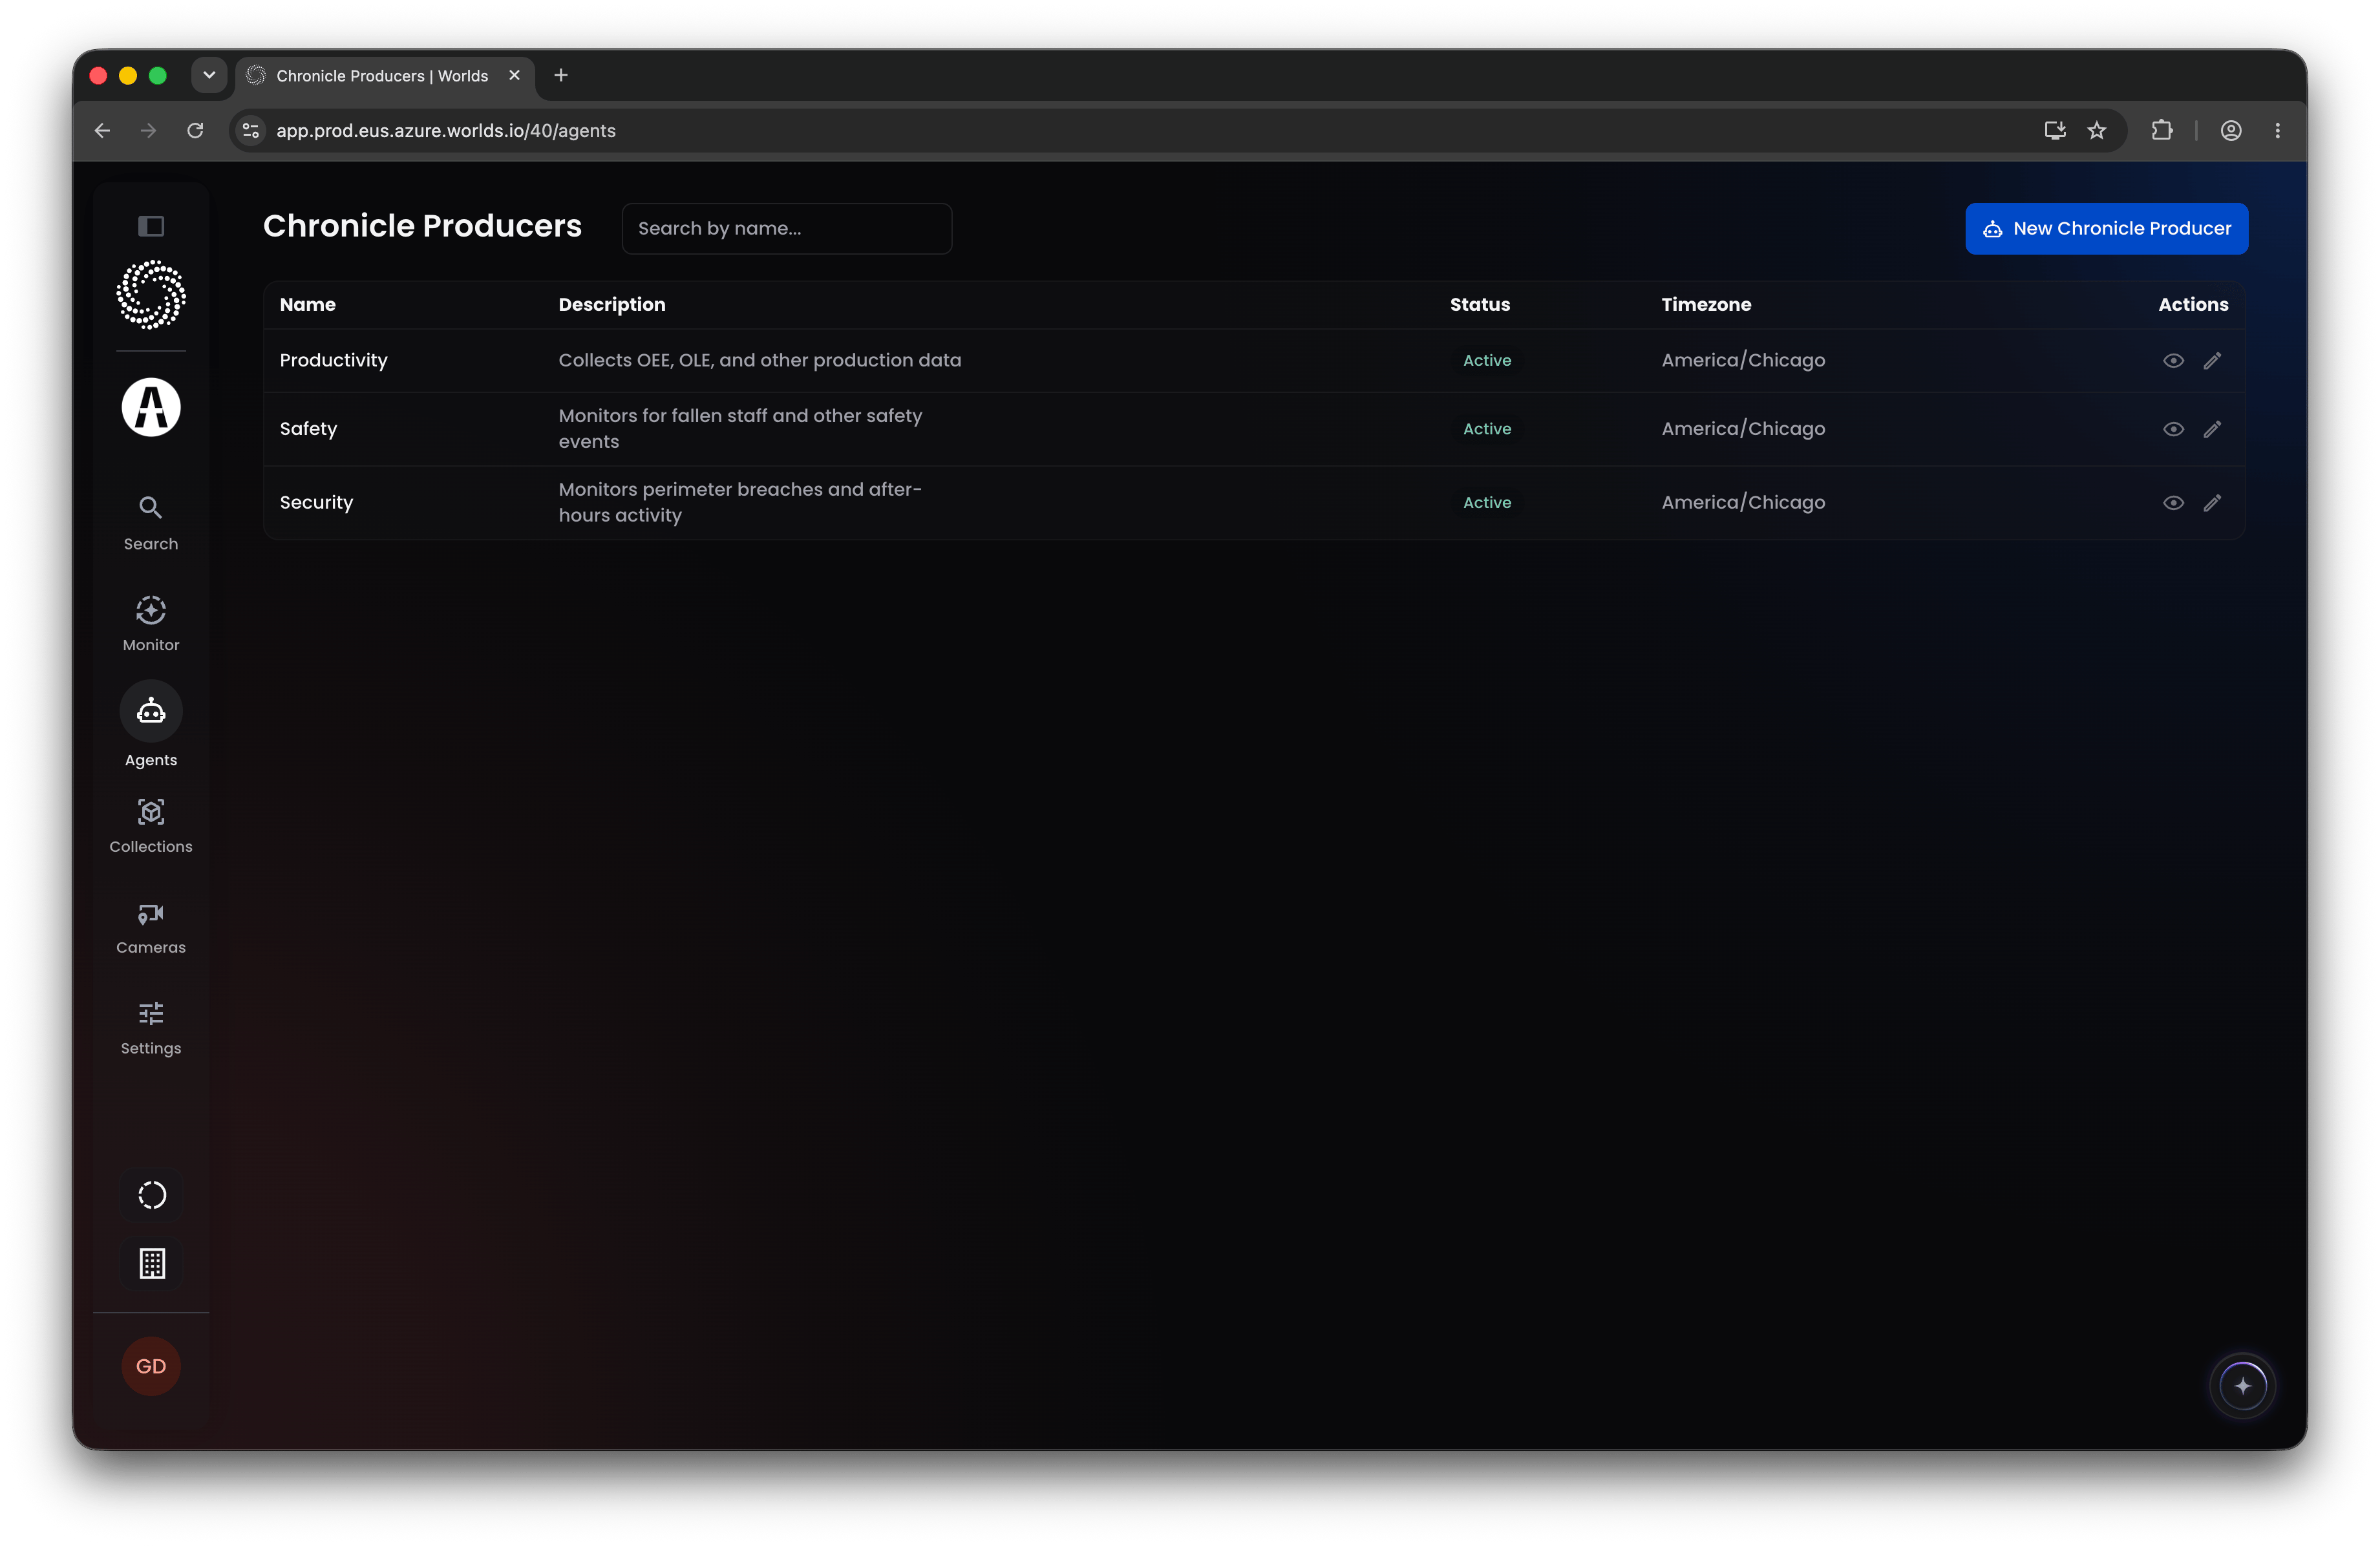2380x1546 pixels.
Task: View the Safety producer via eye icon
Action: [2173, 429]
